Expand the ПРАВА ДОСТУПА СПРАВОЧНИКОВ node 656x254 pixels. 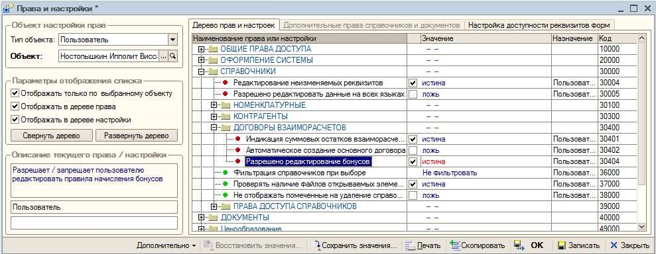pyautogui.click(x=214, y=206)
